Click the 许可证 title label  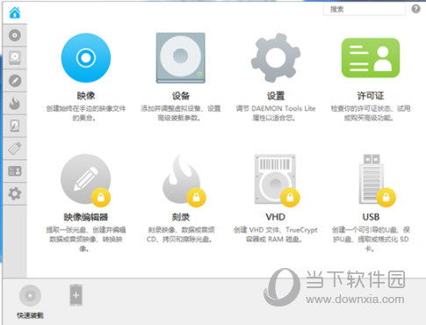(371, 96)
